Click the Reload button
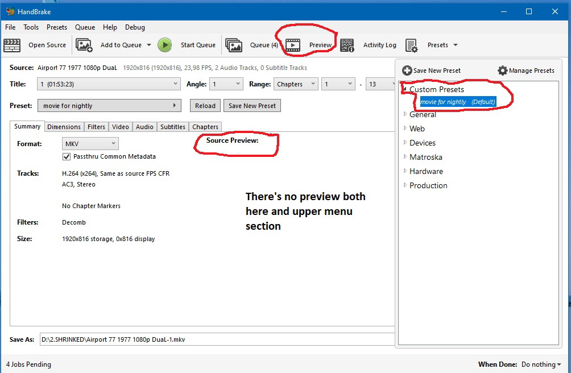The width and height of the screenshot is (571, 373). click(x=205, y=105)
